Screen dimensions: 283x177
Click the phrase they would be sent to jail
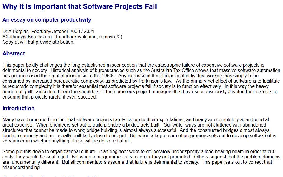click(42, 157)
